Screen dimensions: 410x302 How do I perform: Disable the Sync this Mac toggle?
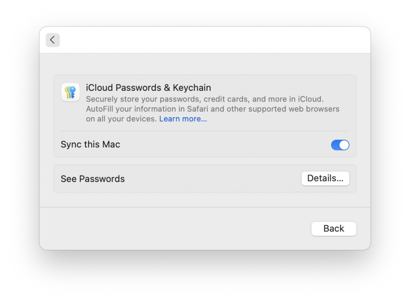340,145
